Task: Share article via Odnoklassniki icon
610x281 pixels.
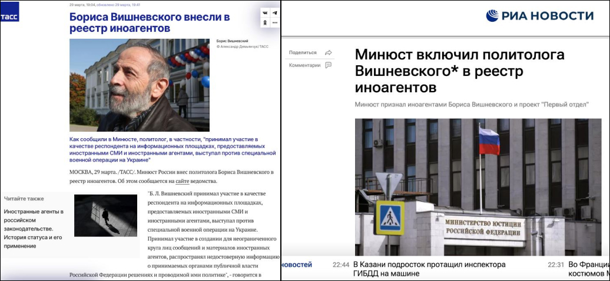Action: (x=265, y=22)
